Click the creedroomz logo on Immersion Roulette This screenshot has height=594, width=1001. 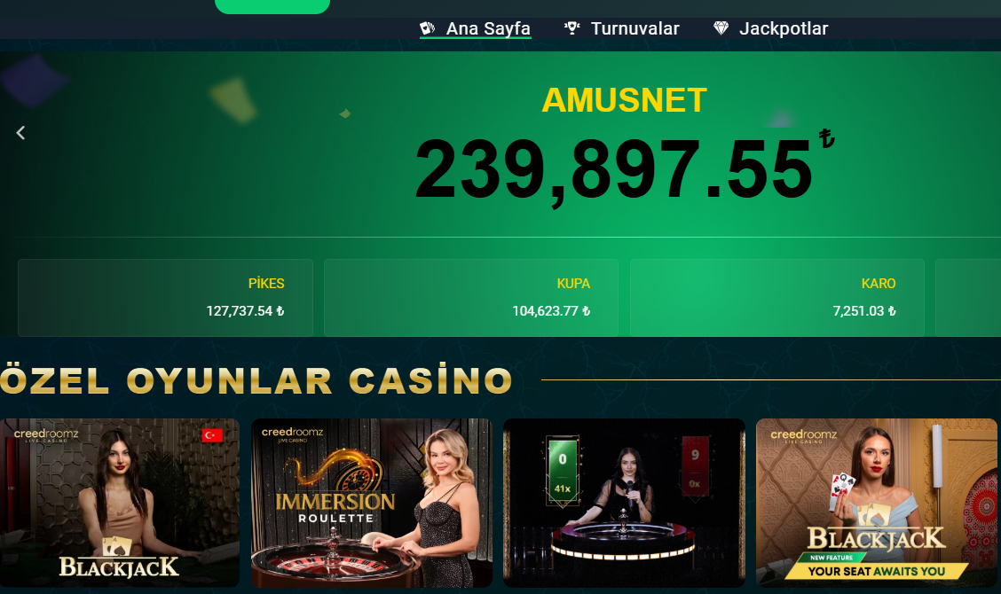click(x=292, y=434)
